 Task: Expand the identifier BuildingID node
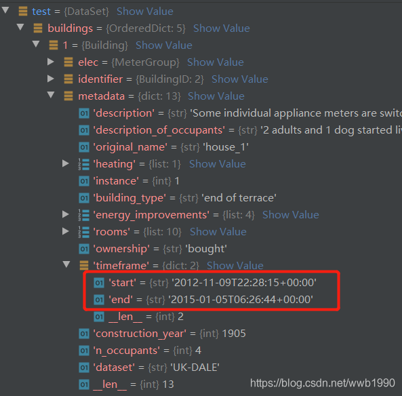tap(51, 79)
